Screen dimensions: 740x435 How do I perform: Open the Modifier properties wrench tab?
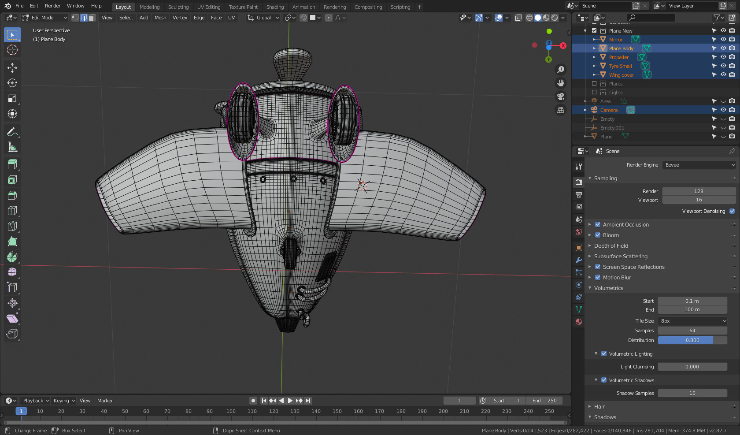pyautogui.click(x=578, y=260)
